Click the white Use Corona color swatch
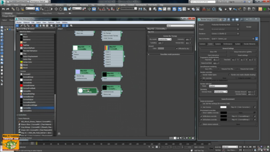Viewport: 270px width, 152px height. 223,107
